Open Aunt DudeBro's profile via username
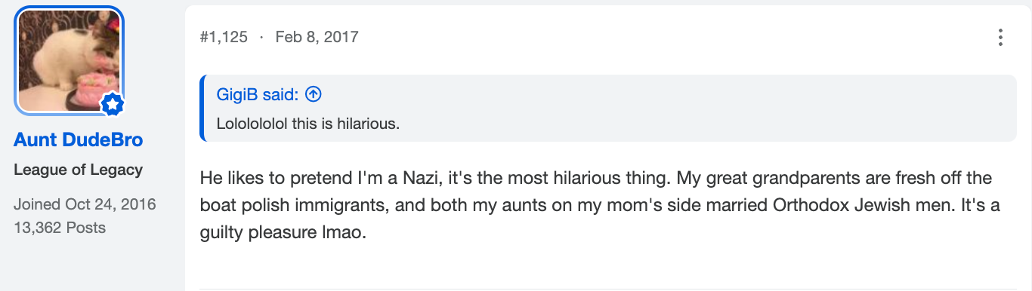 78,140
